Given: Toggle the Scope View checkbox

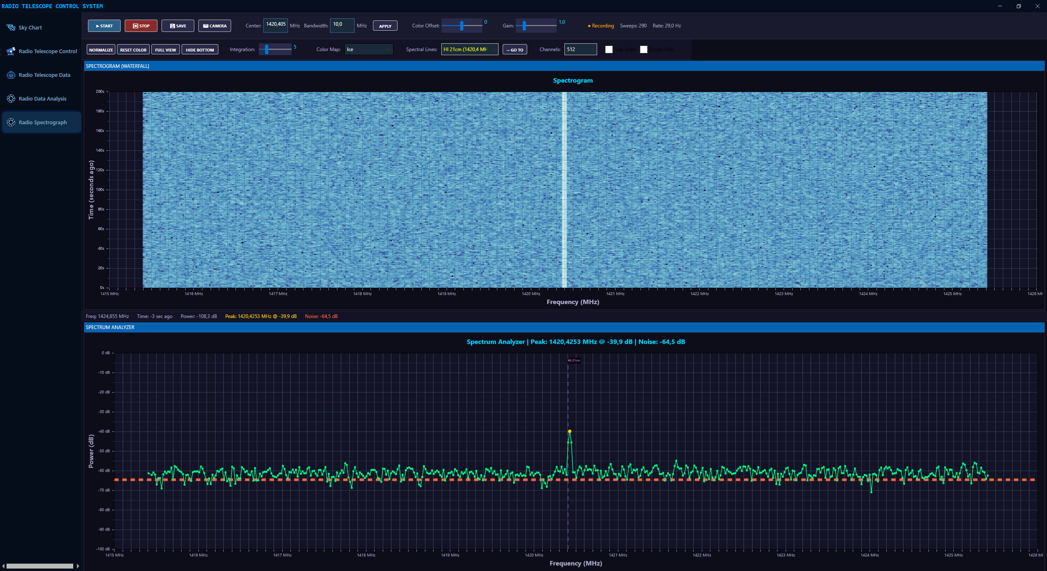Looking at the screenshot, I should [x=643, y=49].
